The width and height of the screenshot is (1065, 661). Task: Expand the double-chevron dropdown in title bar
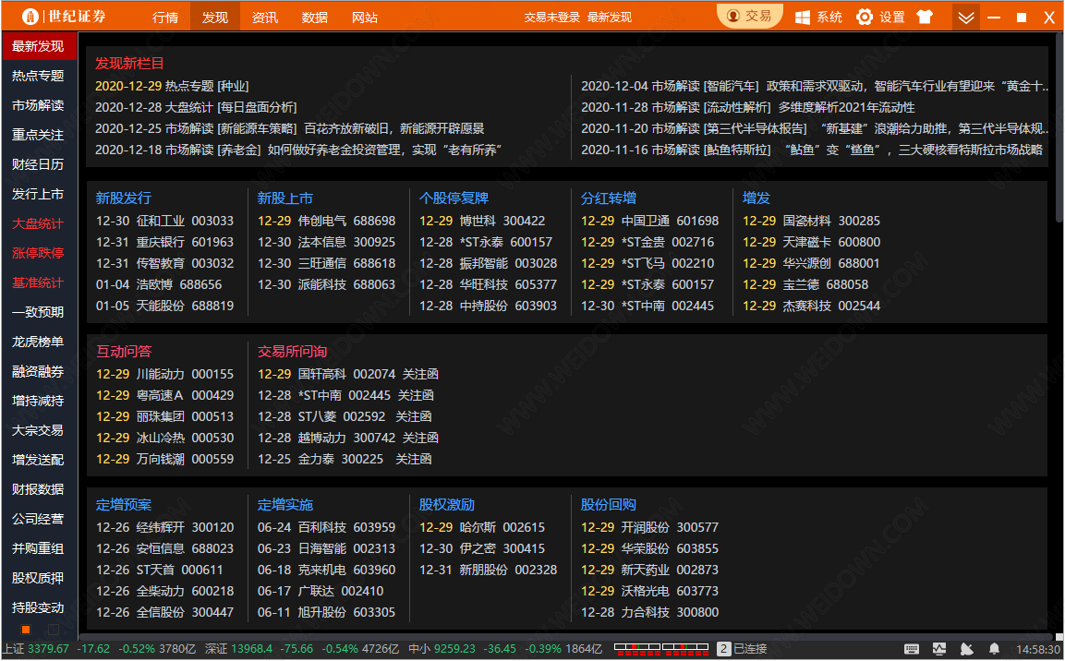point(966,17)
